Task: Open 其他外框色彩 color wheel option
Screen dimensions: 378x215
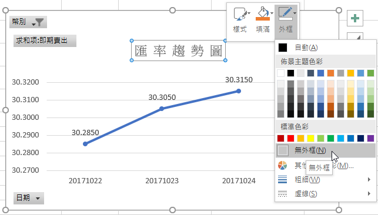Action: pos(326,166)
